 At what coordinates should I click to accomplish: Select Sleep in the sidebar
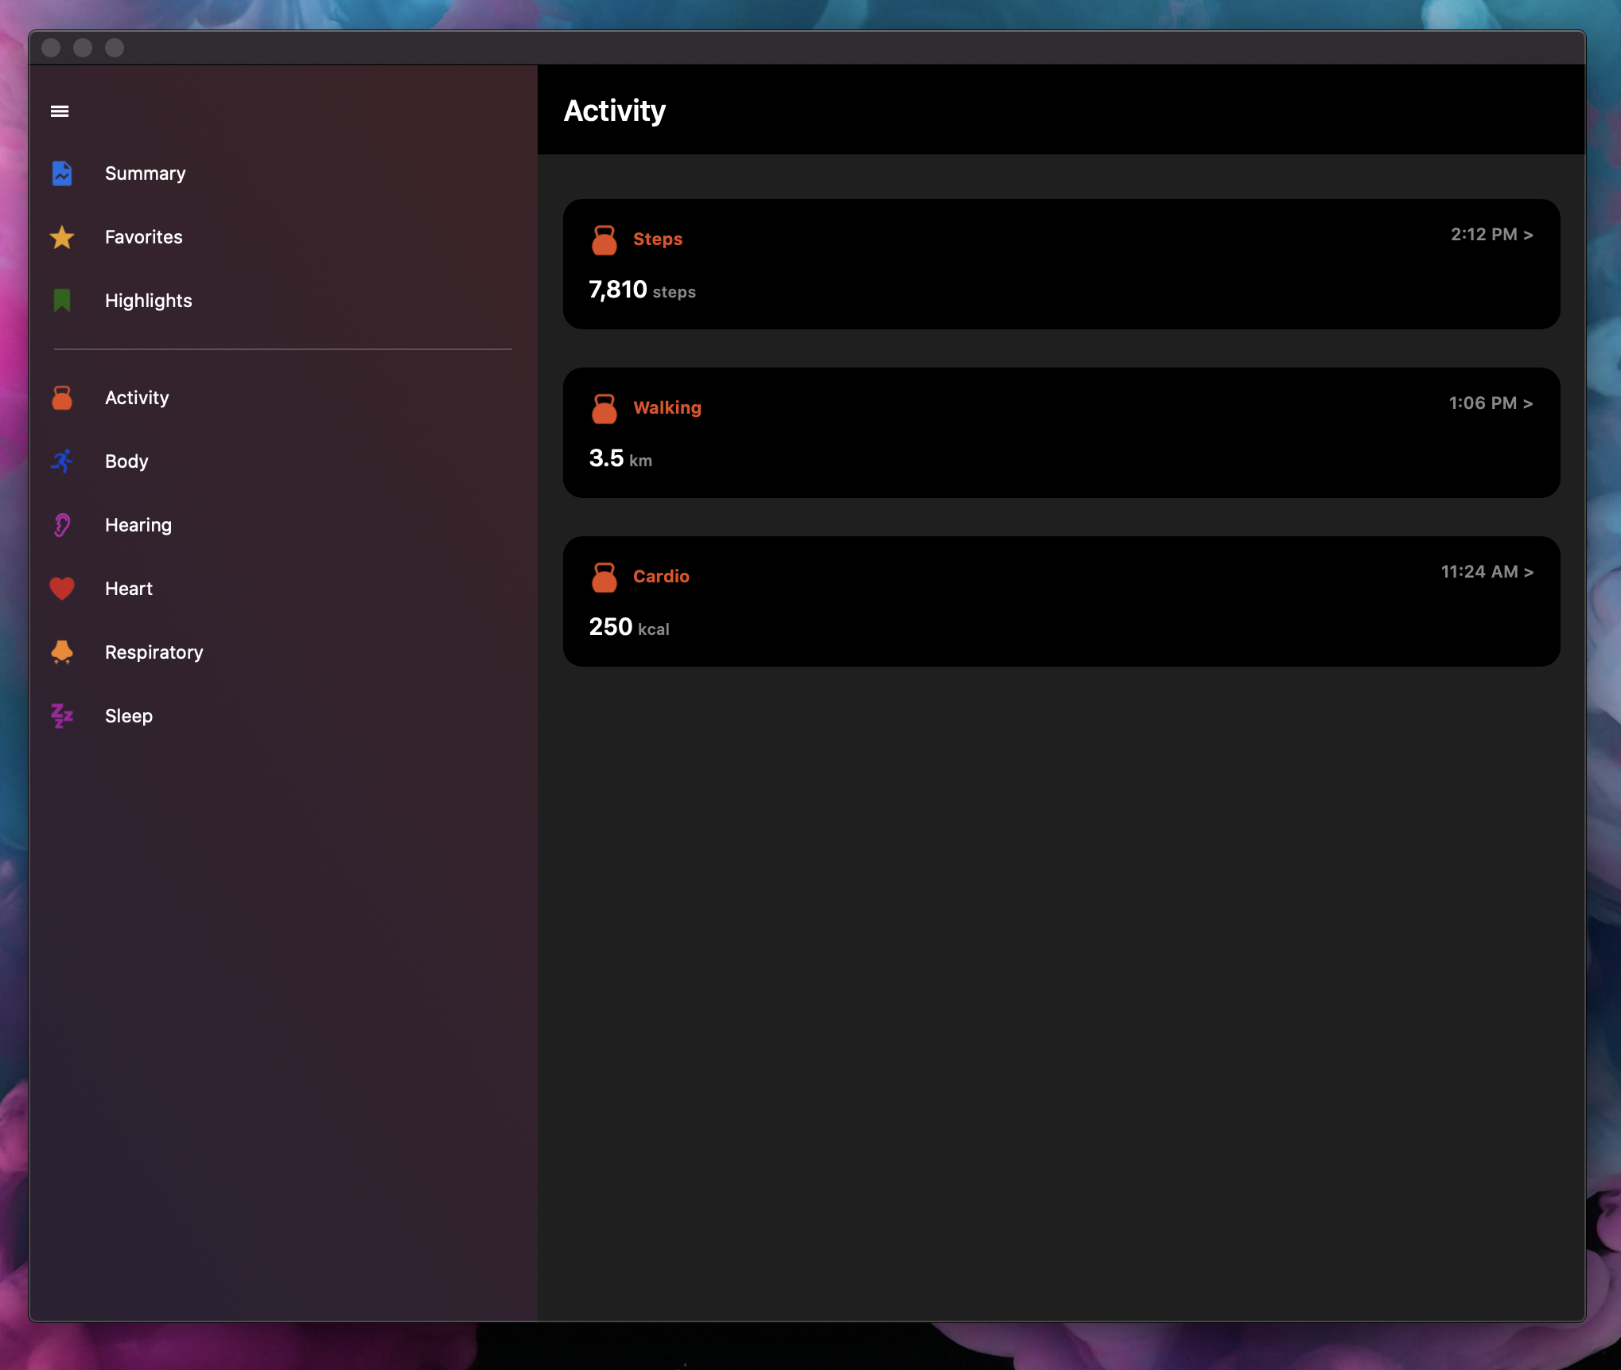129,716
